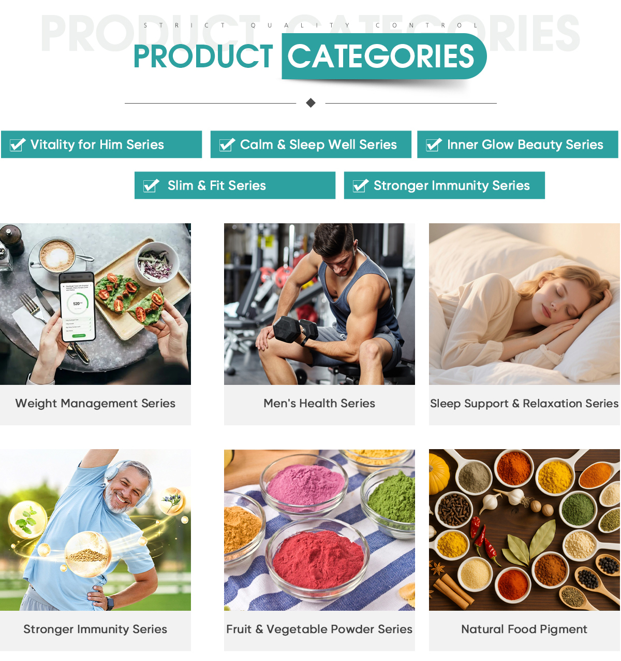Open Sleep Support & Relaxation Series caption
The width and height of the screenshot is (621, 661).
tap(524, 404)
